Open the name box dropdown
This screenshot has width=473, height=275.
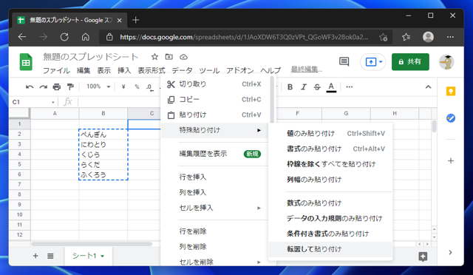[x=52, y=102]
